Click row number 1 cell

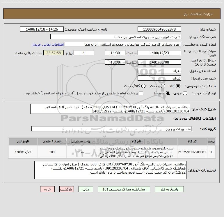(211, 152)
